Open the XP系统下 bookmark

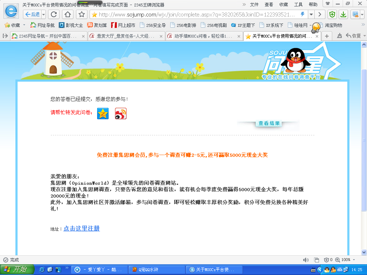coord(271,25)
